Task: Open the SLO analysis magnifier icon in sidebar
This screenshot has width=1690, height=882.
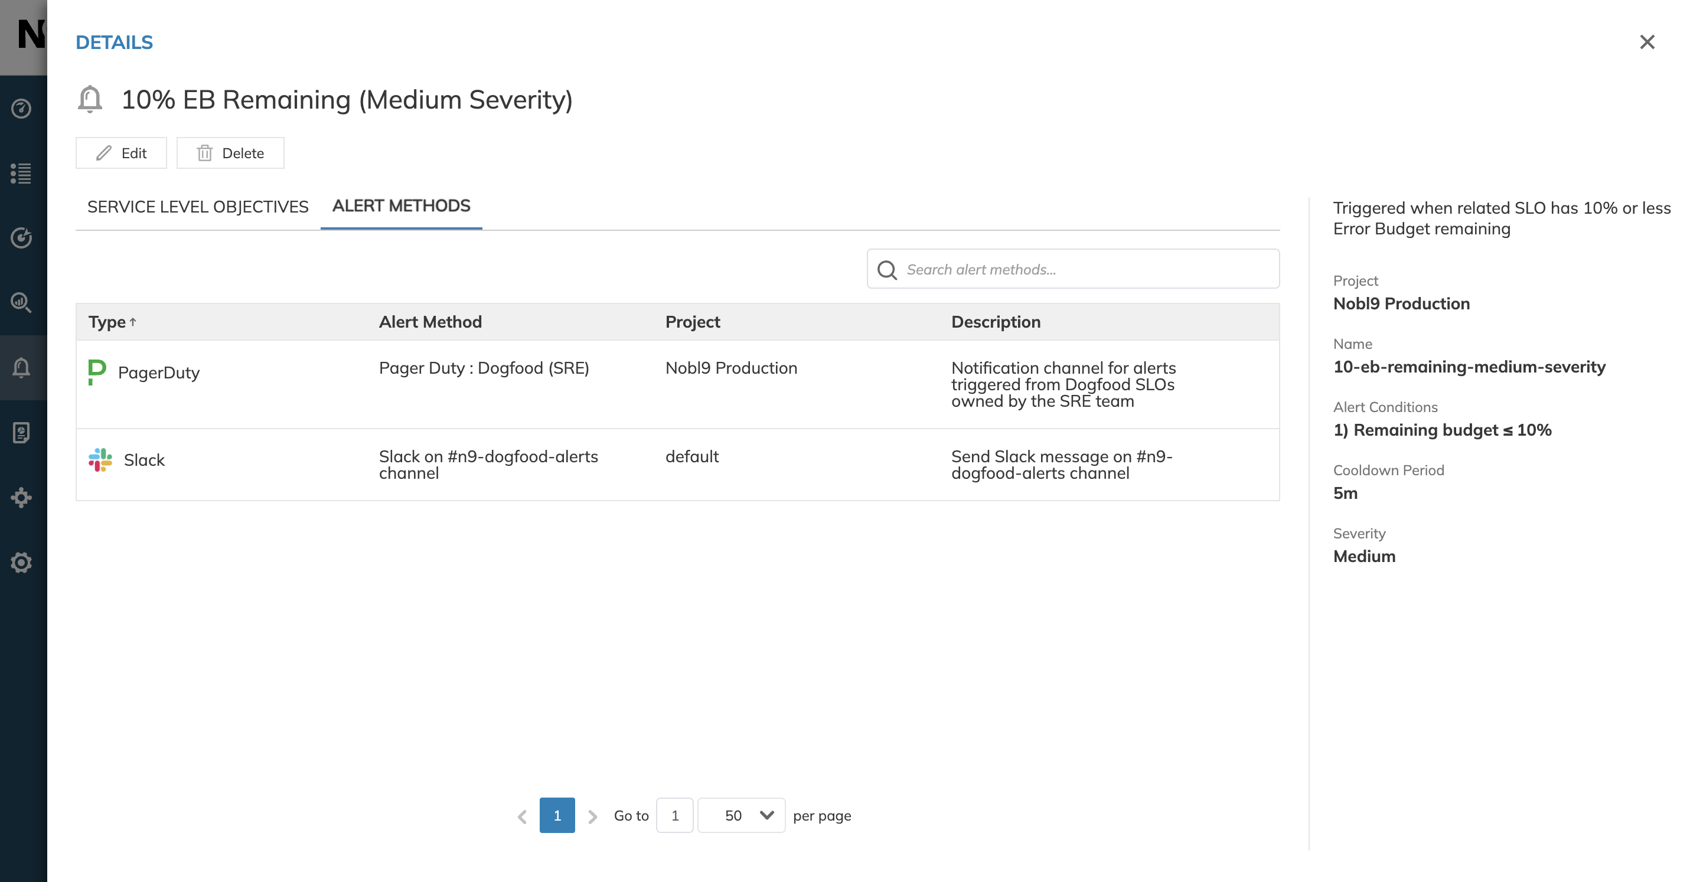Action: click(x=22, y=303)
